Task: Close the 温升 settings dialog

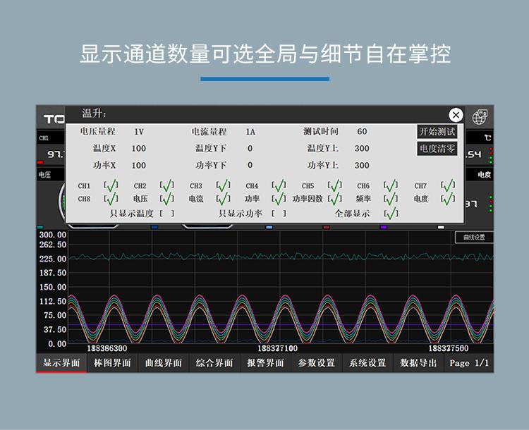Action: (x=456, y=115)
